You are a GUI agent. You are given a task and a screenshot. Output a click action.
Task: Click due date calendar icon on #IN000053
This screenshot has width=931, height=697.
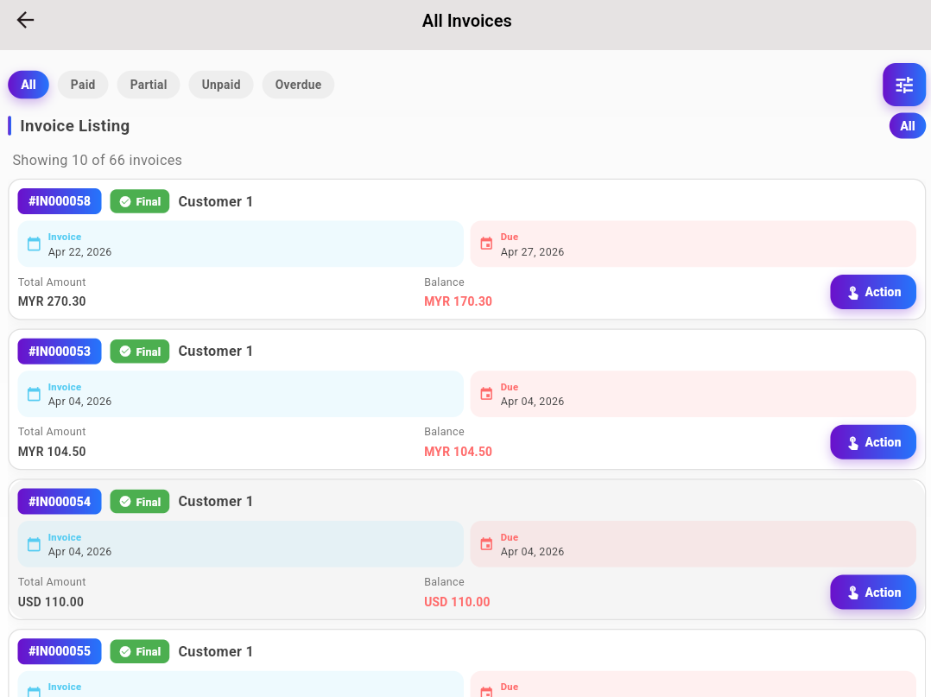[486, 394]
